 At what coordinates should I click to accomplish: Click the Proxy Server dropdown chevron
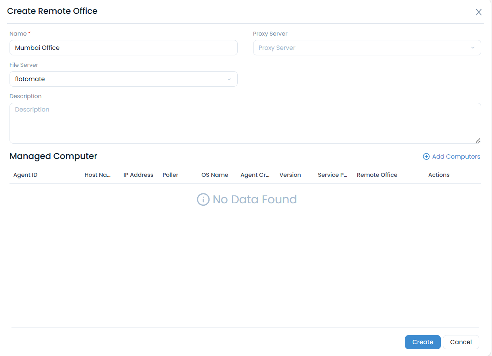coord(473,47)
